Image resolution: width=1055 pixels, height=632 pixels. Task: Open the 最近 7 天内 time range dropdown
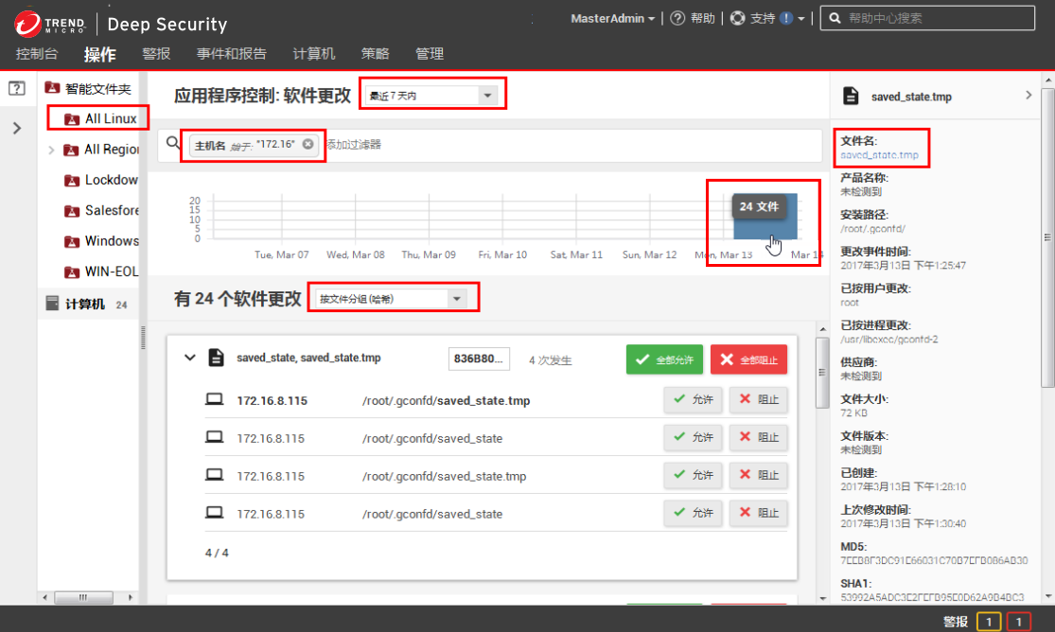click(432, 95)
